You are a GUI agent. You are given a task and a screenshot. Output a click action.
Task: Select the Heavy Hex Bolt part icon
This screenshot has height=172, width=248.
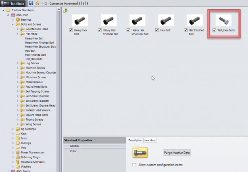point(80,21)
